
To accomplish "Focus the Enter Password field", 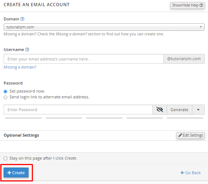I will [x=78, y=110].
